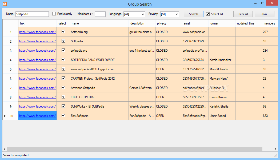This screenshot has width=280, height=160.
Task: Click email cell 'FanSoftpedia@gr...'
Action: (x=195, y=116)
